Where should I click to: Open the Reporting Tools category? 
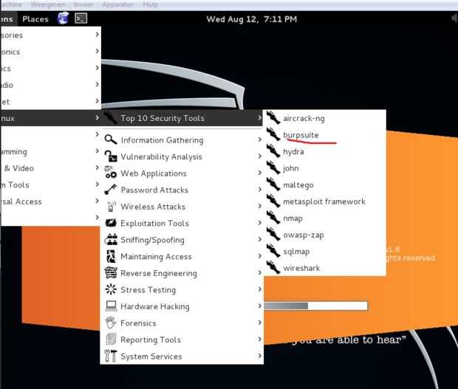182,340
